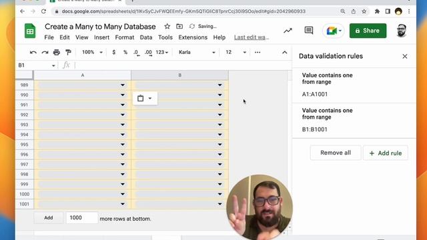Open the zoom 100% dropdown
Image resolution: width=427 pixels, height=240 pixels.
(x=92, y=52)
